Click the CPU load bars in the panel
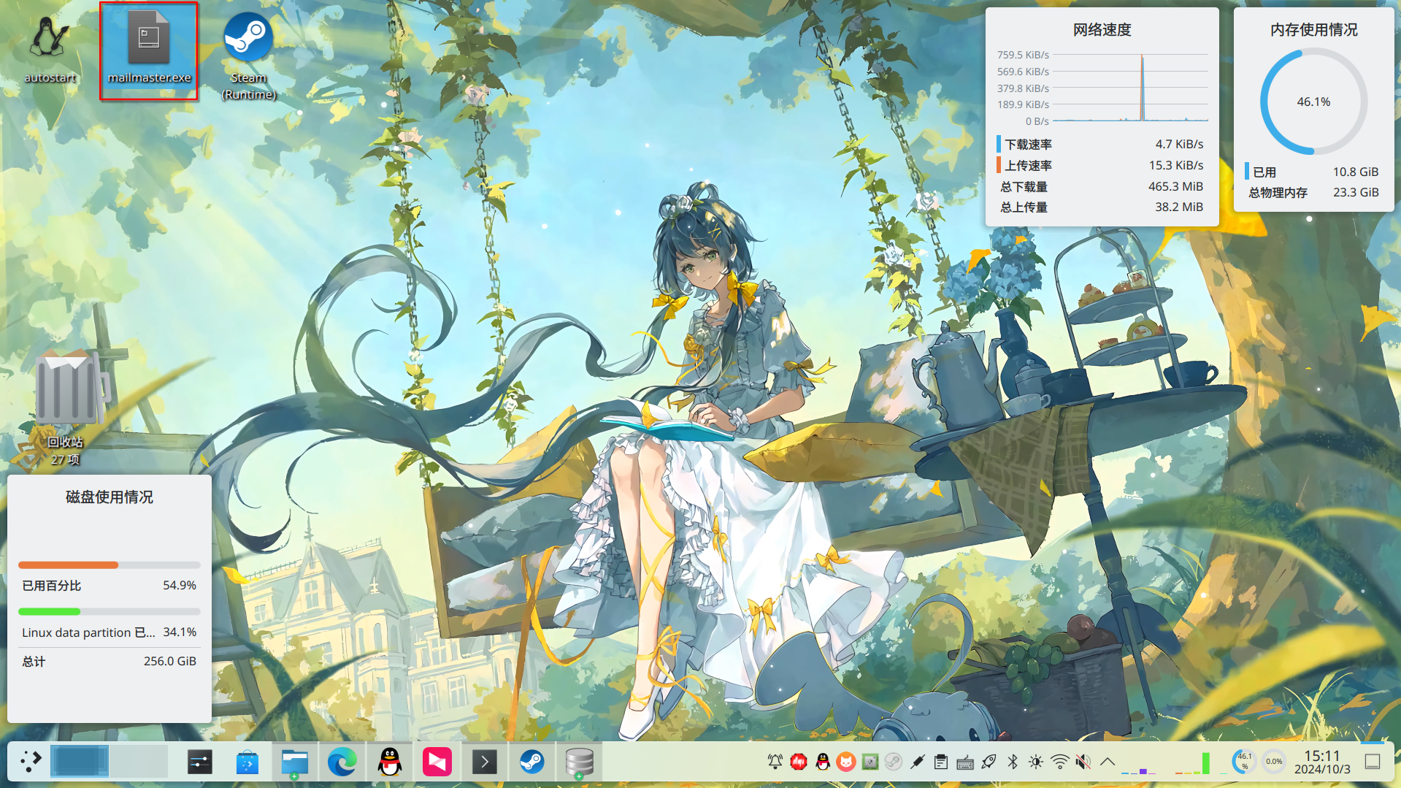 coord(1191,763)
